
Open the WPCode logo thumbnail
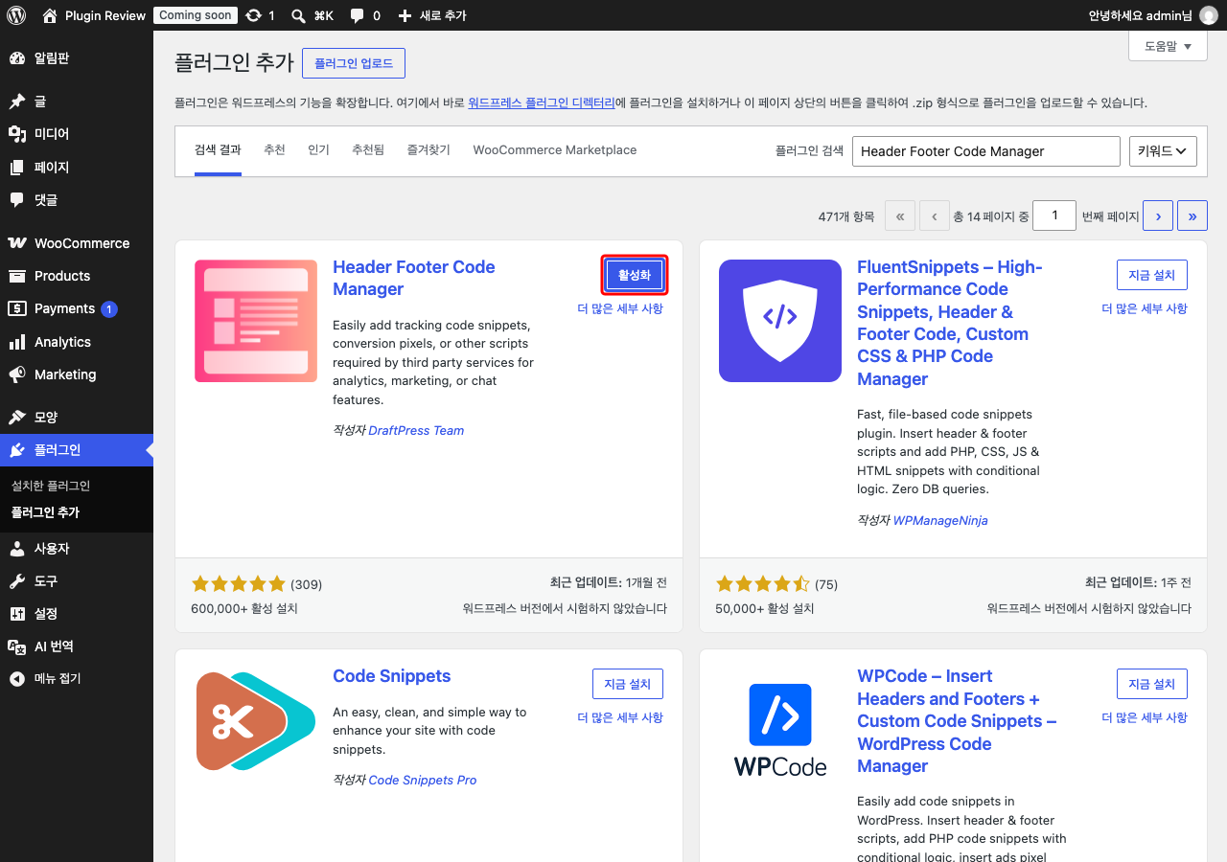click(x=780, y=730)
